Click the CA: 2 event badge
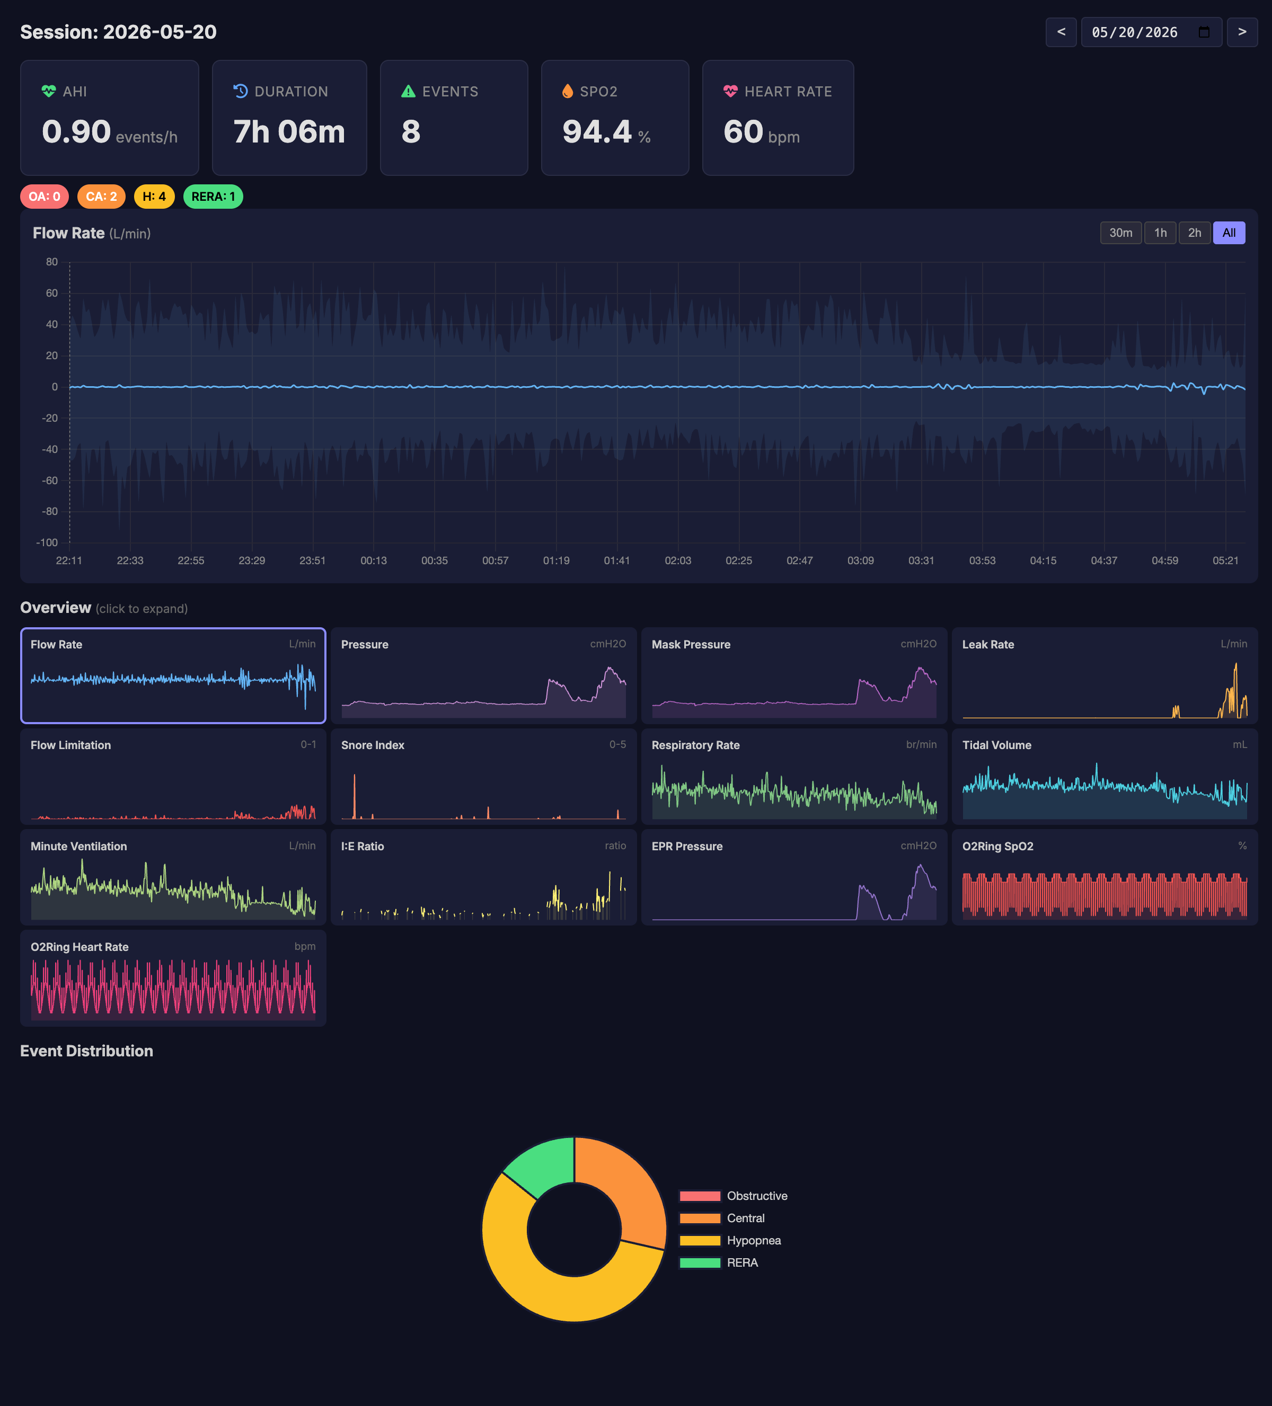 pyautogui.click(x=101, y=197)
